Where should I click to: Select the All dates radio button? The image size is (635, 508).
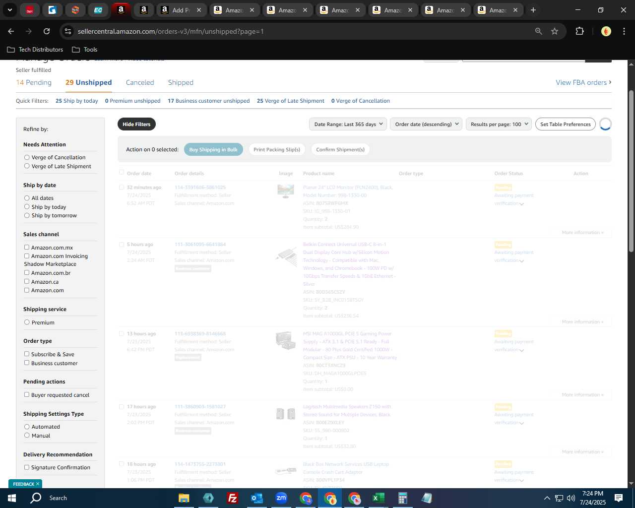tap(27, 198)
